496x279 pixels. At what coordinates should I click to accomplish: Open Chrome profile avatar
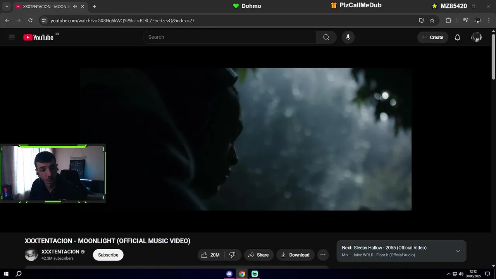pos(477,21)
